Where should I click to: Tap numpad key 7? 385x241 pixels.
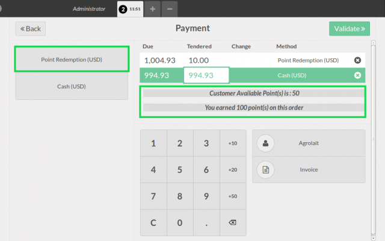(x=153, y=196)
